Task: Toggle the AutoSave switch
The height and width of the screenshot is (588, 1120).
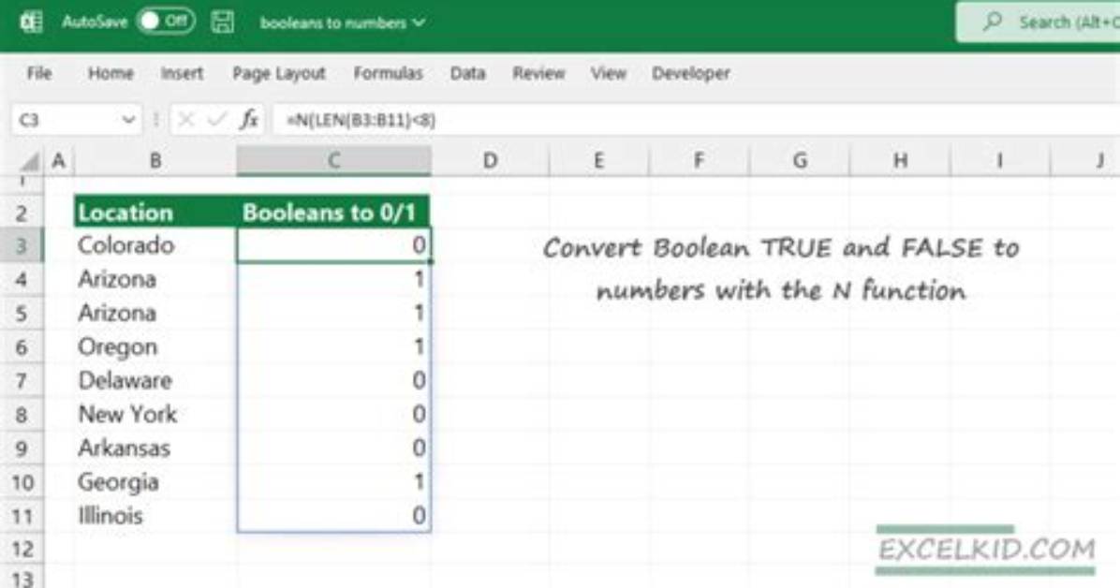Action: pos(167,22)
